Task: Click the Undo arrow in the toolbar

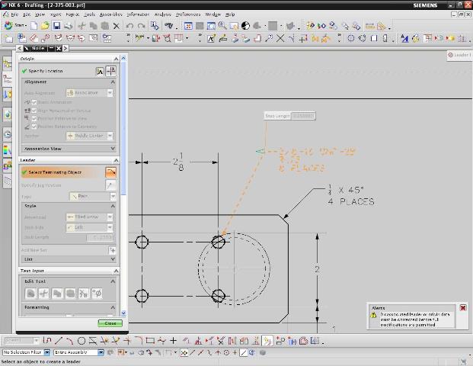Action: click(x=130, y=25)
